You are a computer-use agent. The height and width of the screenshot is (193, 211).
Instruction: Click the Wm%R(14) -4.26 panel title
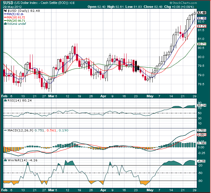pyautogui.click(x=22, y=160)
